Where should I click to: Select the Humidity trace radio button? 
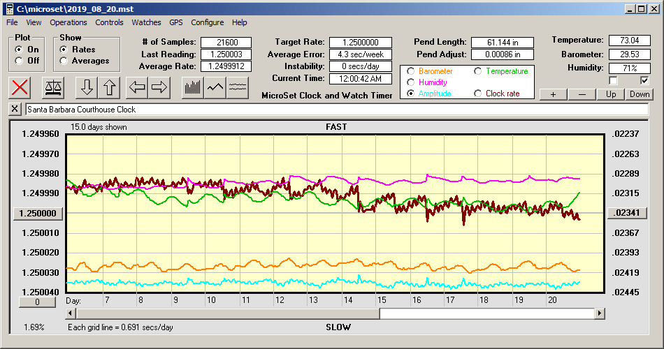point(410,82)
